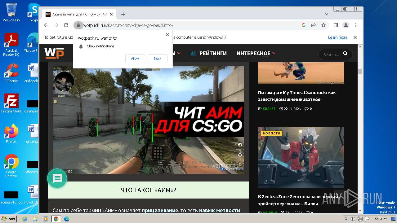Open article Питомцы в My Time at Sandrock
The image size is (397, 223).
[x=297, y=96]
